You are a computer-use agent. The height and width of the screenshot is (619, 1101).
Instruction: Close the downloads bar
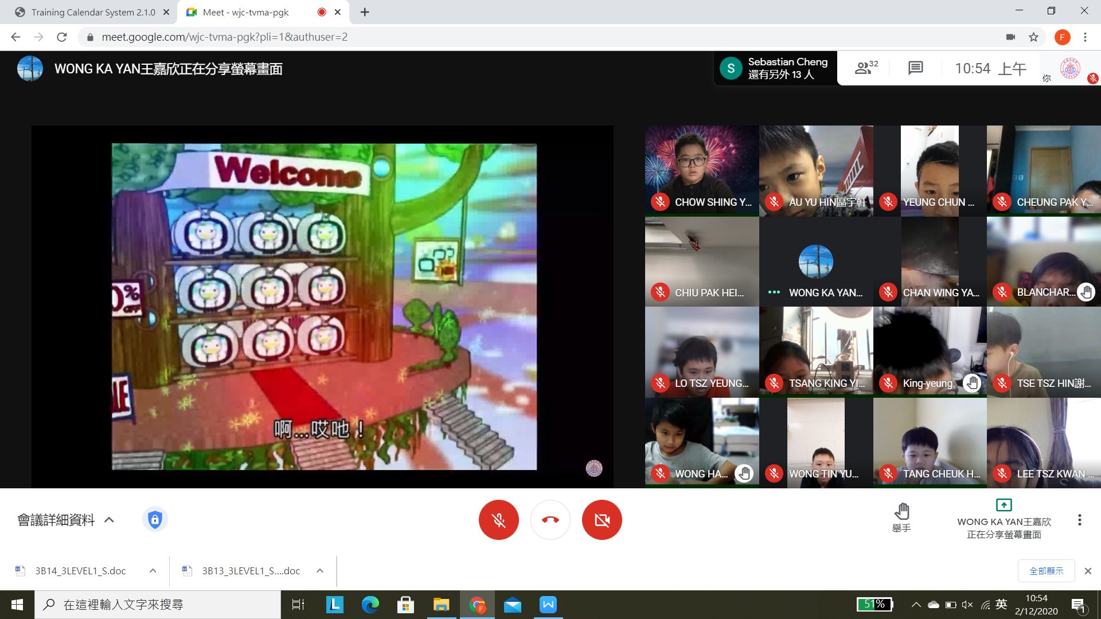[x=1088, y=571]
